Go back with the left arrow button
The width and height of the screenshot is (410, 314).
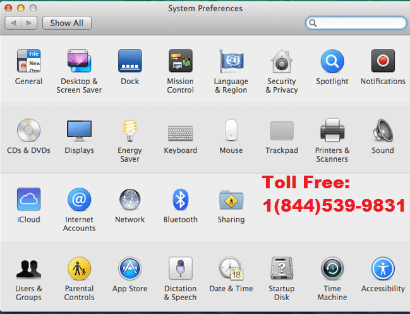tap(13, 23)
